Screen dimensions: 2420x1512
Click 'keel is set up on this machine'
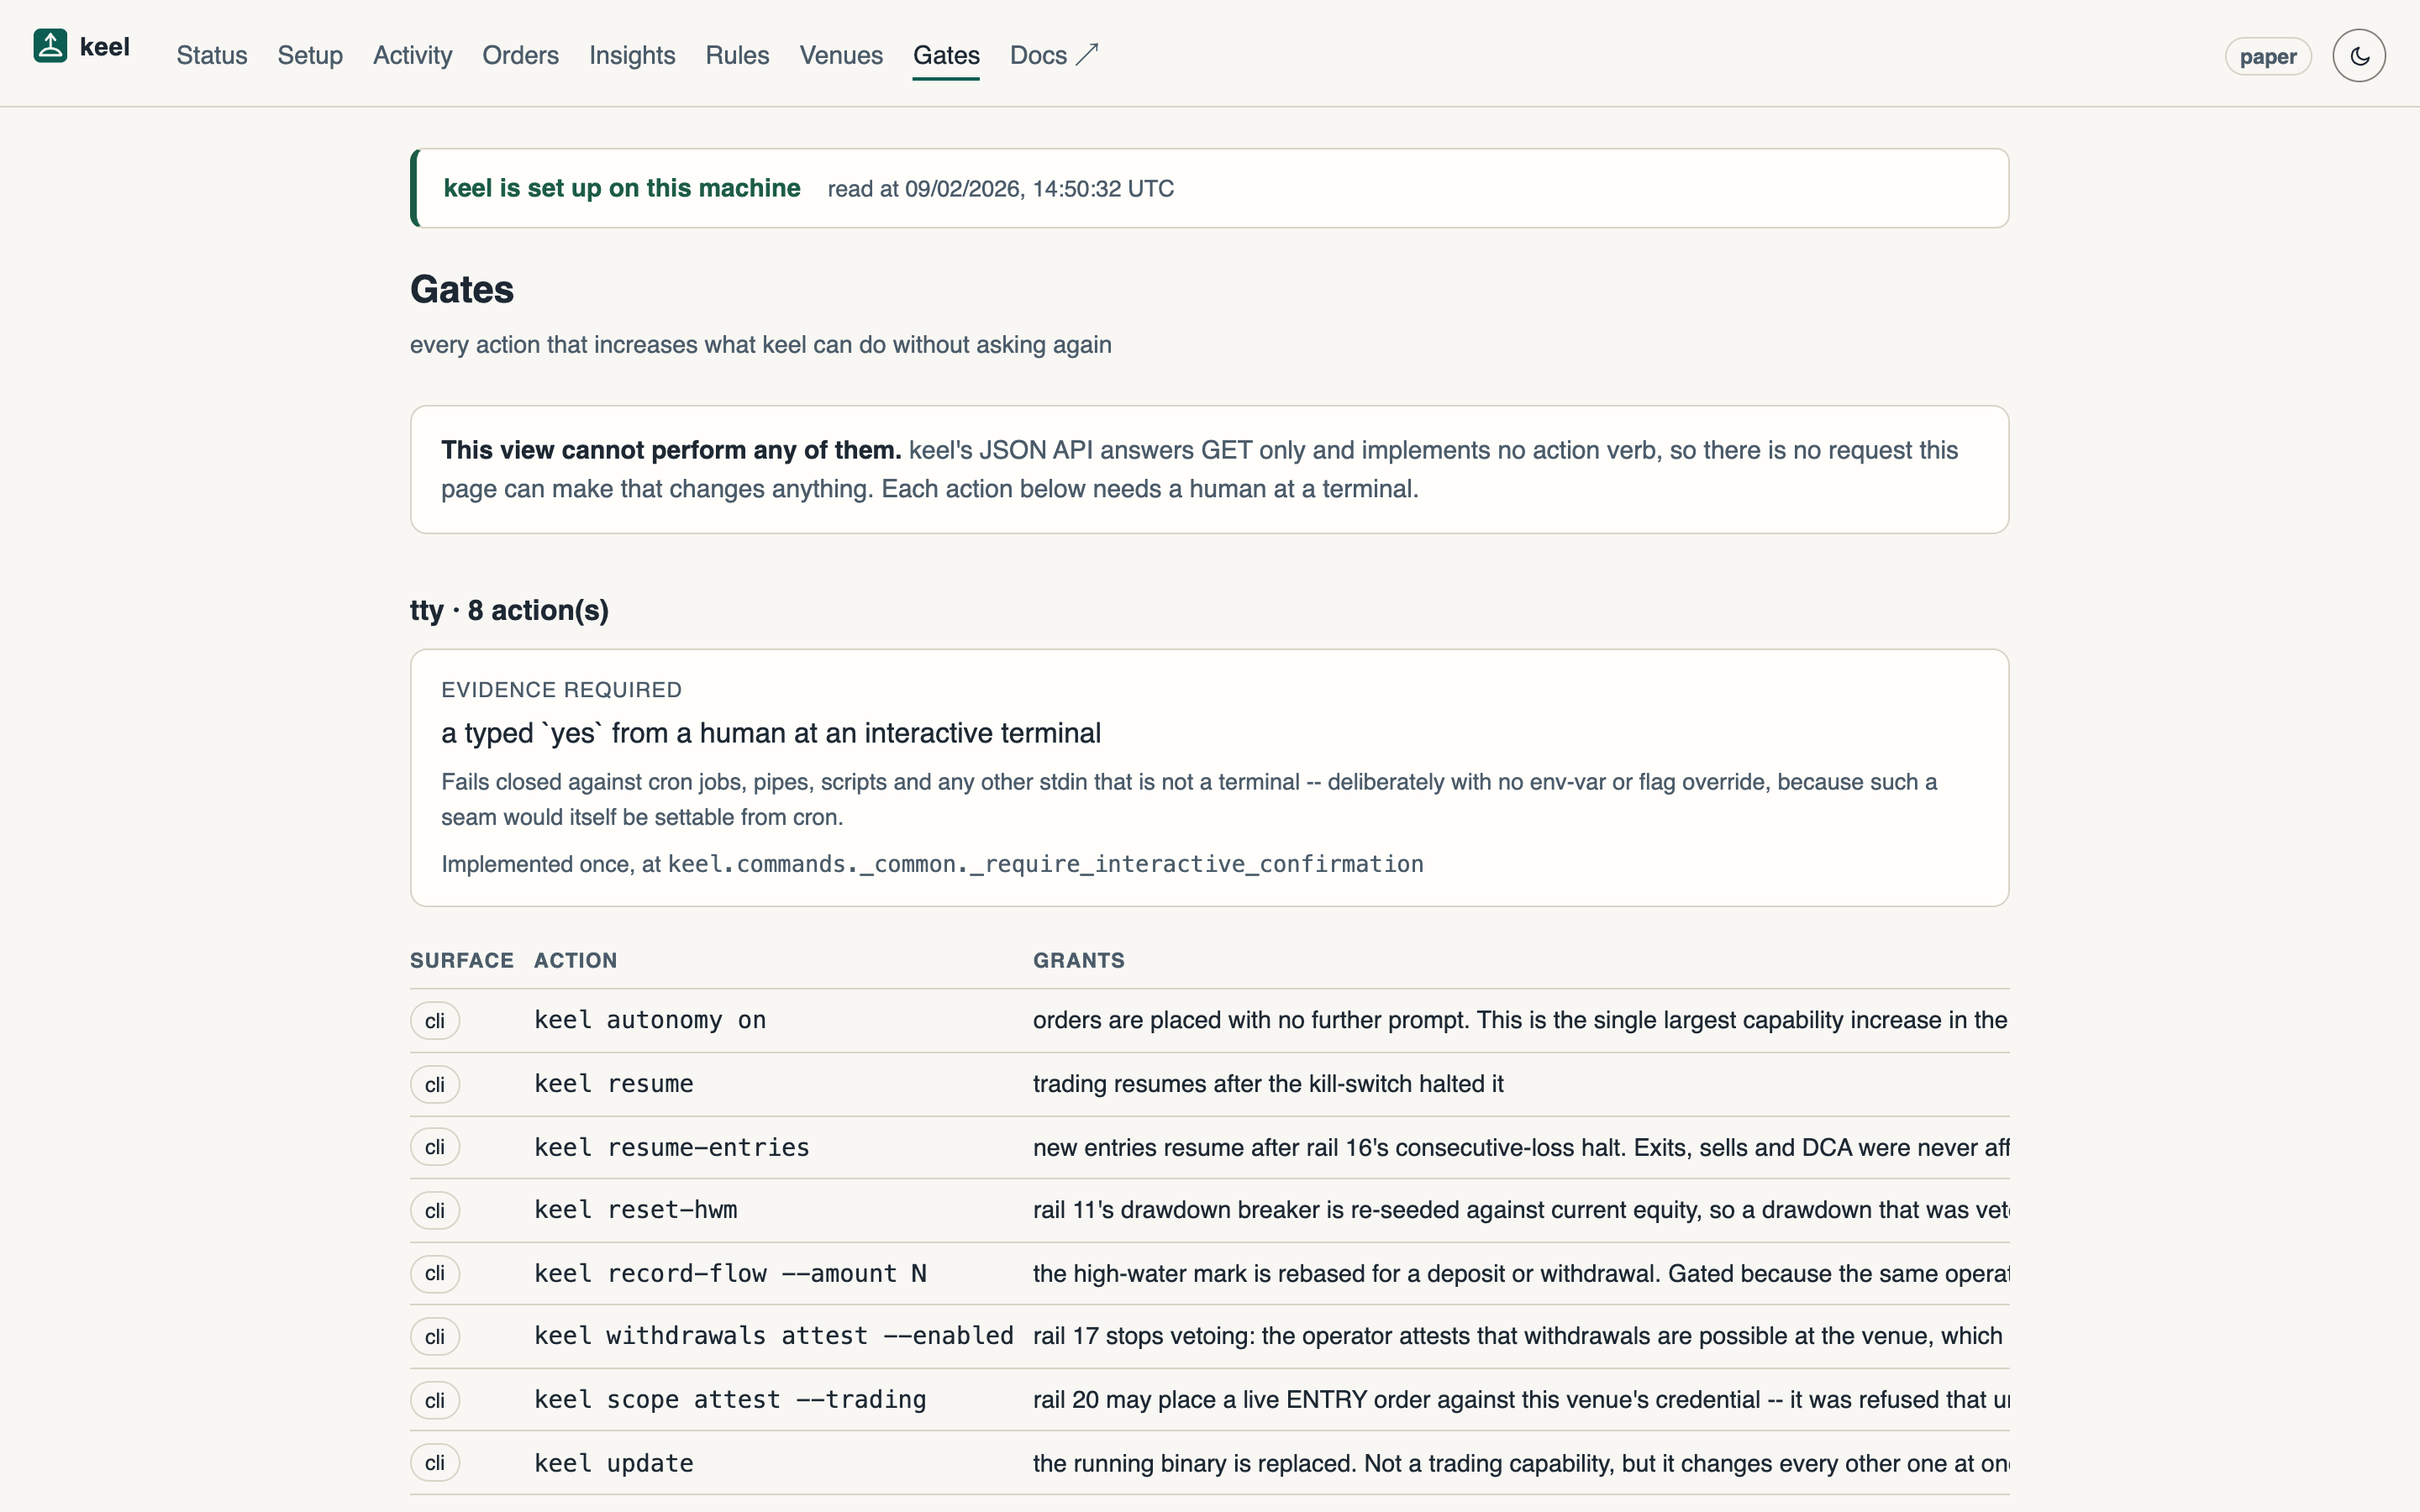(622, 188)
